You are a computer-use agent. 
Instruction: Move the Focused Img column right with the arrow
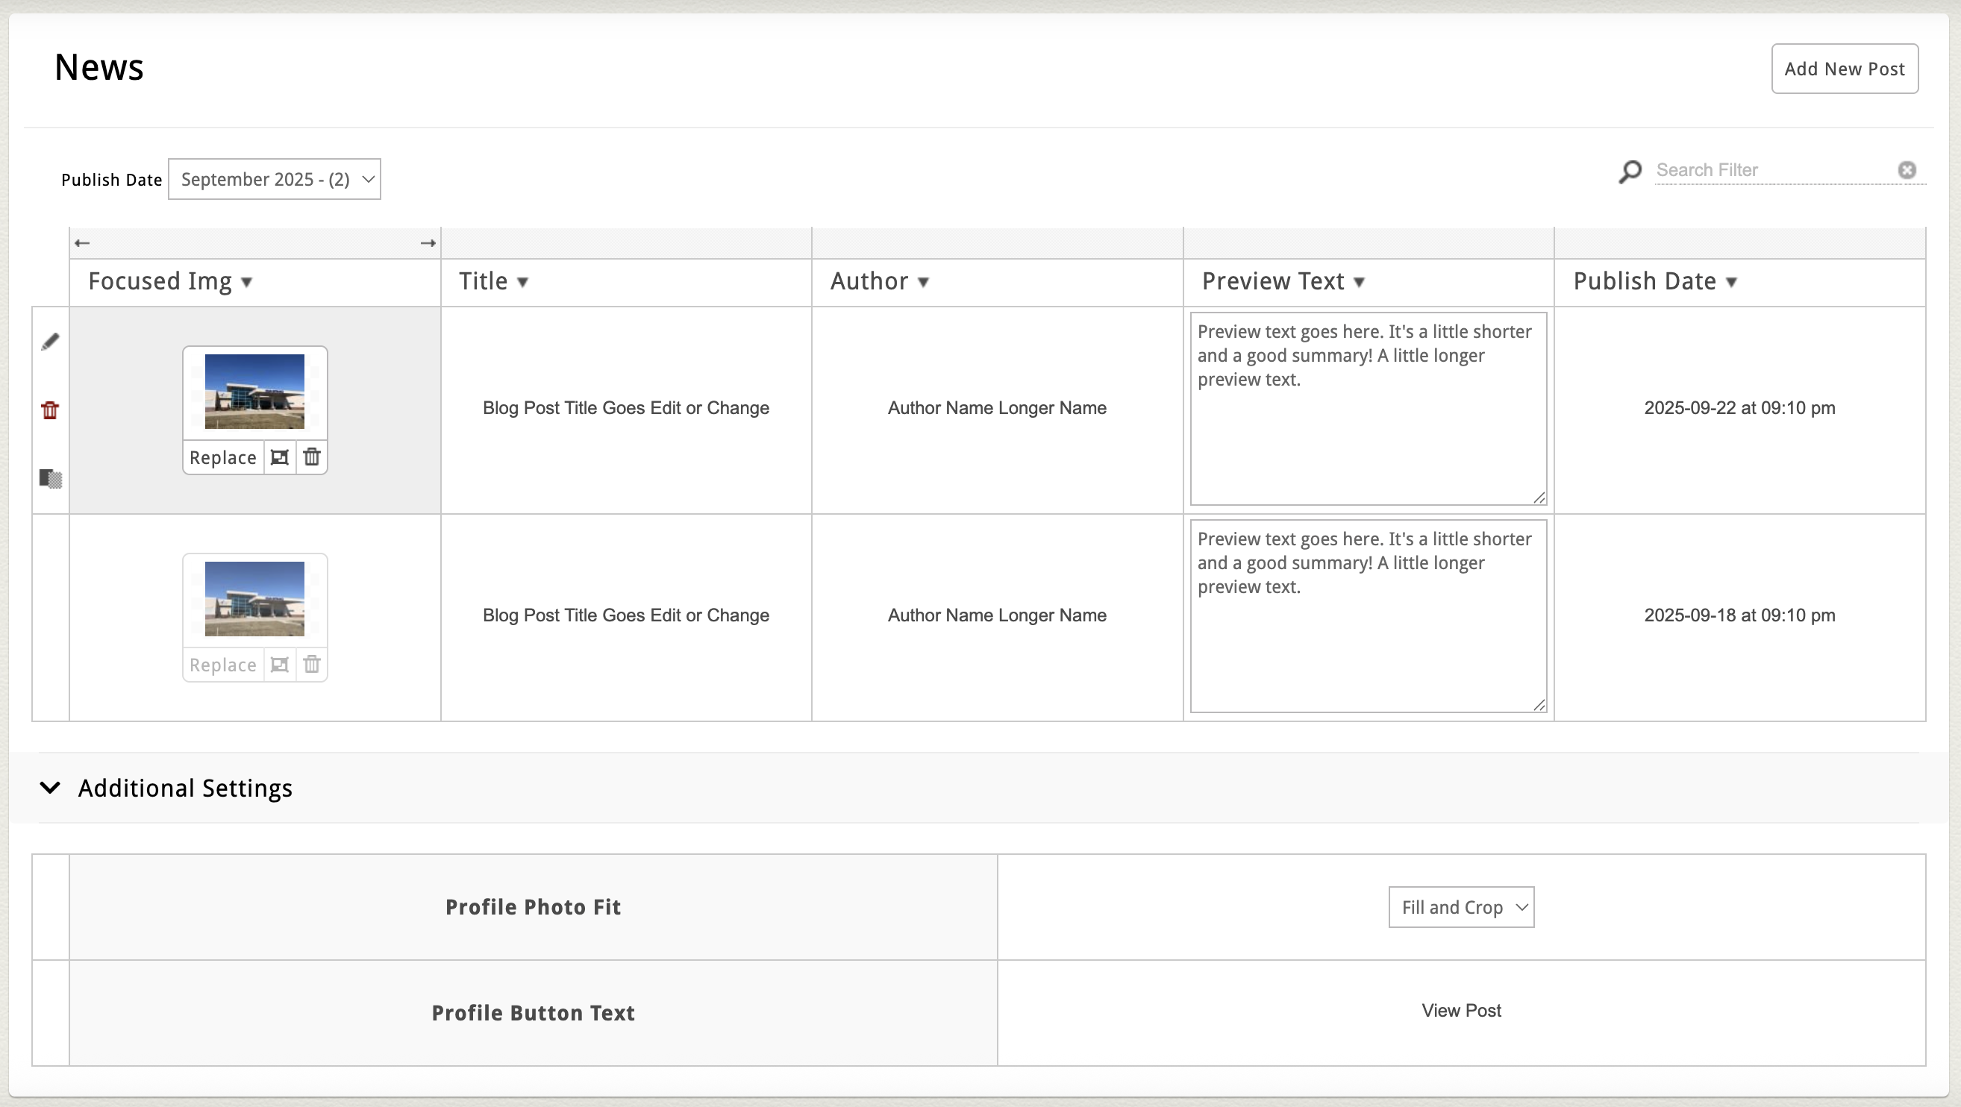[x=428, y=243]
